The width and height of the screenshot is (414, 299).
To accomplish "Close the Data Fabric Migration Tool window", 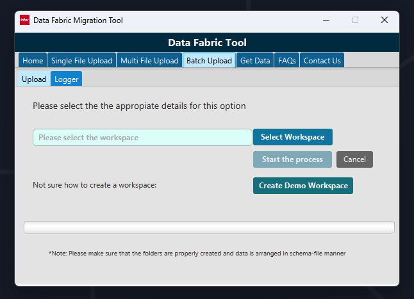I will point(385,20).
